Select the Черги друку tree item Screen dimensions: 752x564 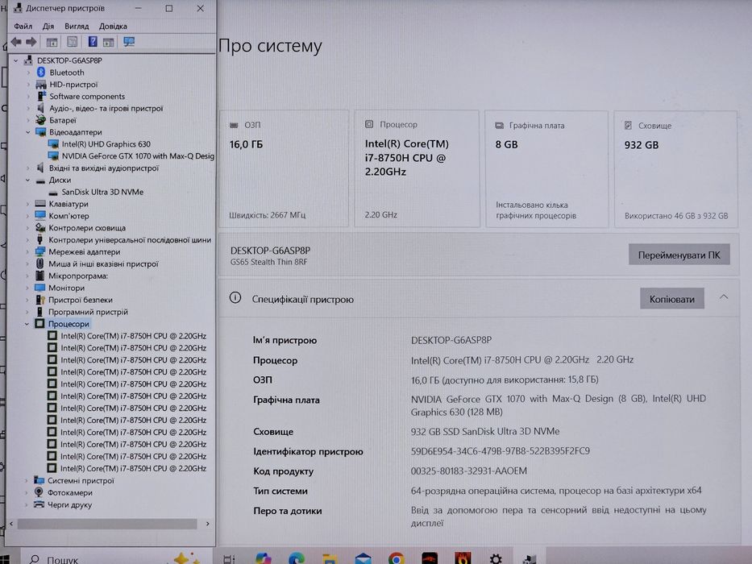pyautogui.click(x=69, y=504)
